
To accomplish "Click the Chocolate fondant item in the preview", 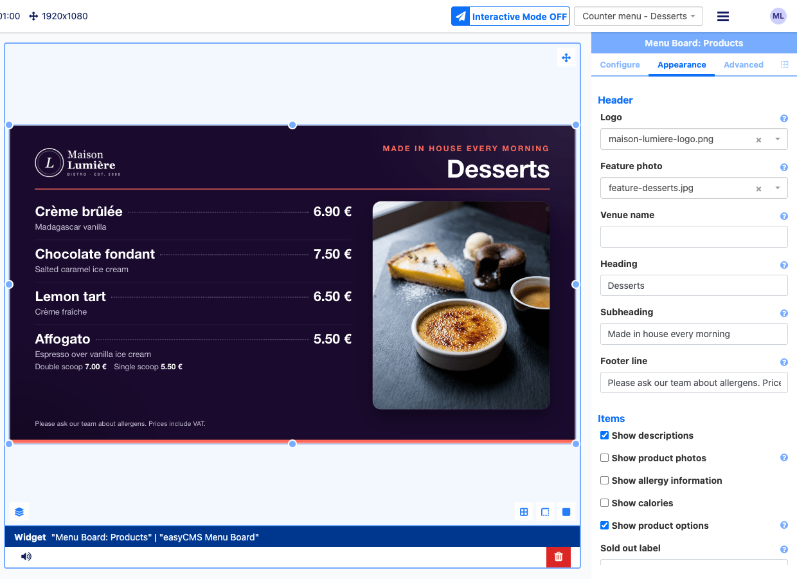I will coord(193,261).
